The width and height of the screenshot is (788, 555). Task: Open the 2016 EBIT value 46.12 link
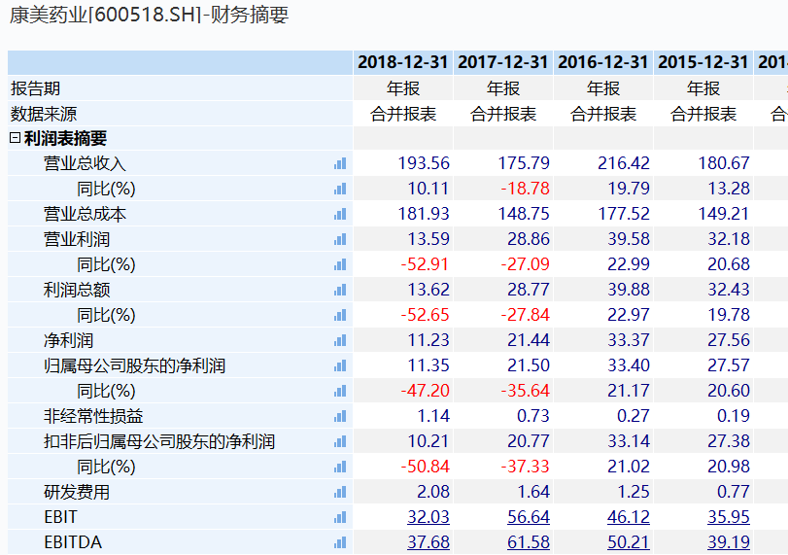point(629,517)
